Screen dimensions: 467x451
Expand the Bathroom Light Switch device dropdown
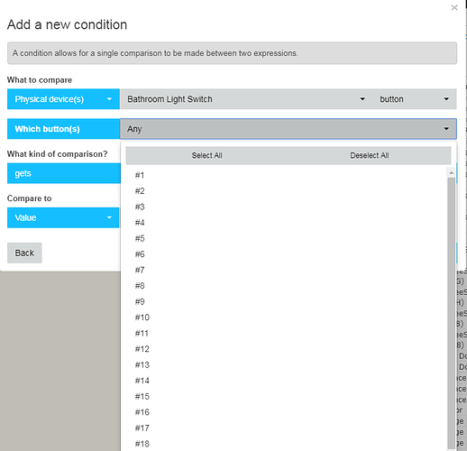tap(246, 99)
